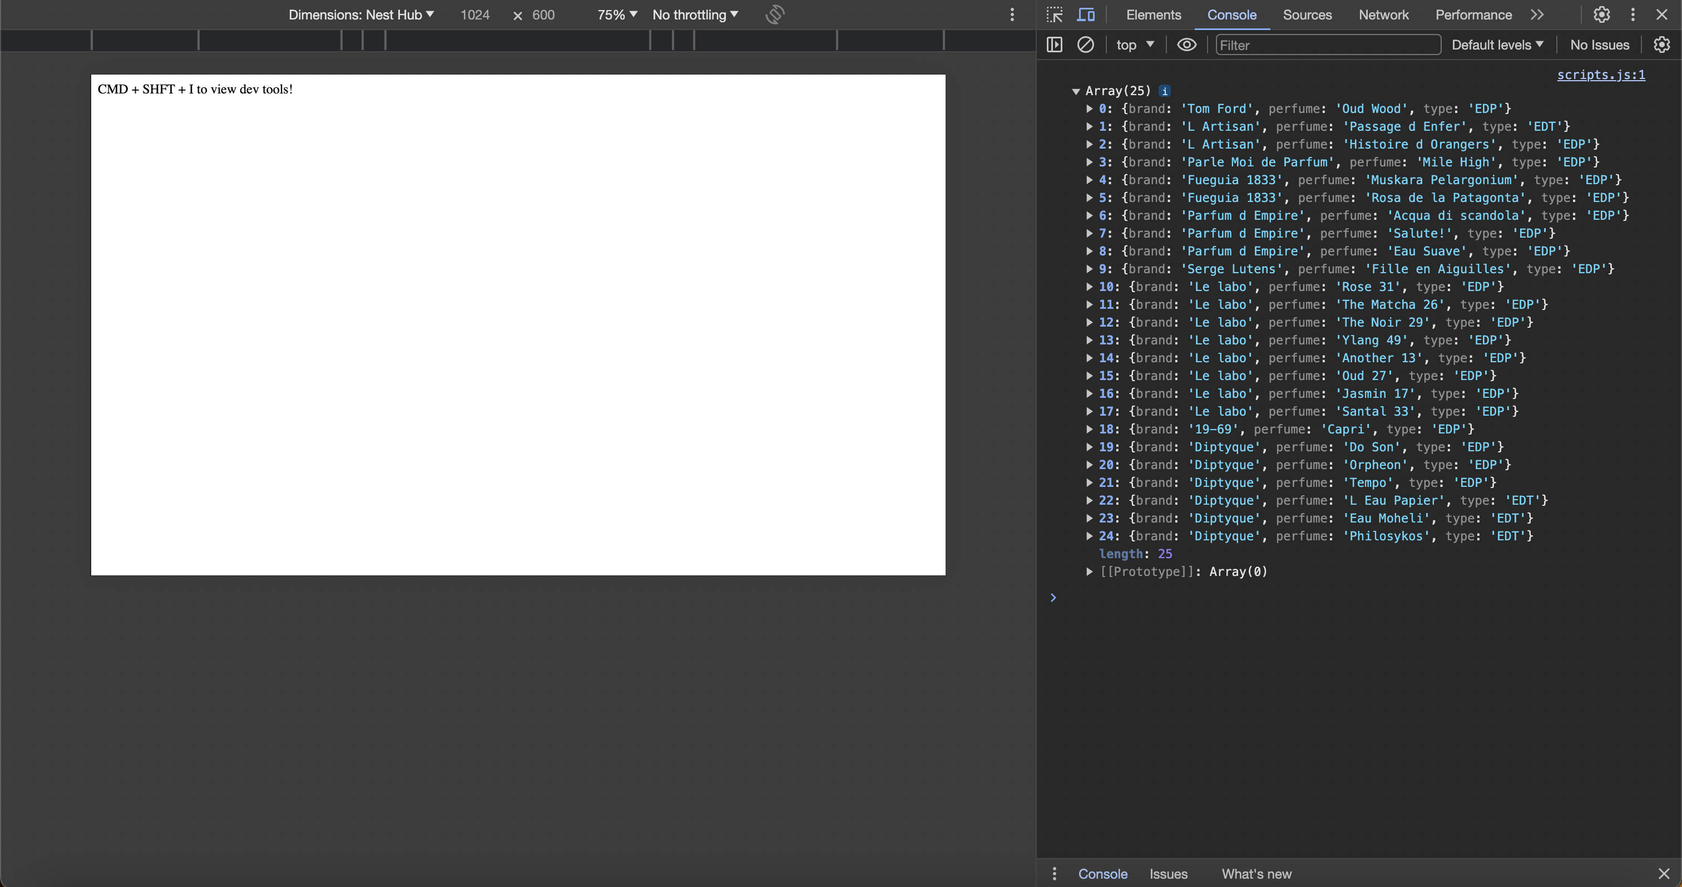Click Array(25) info badge icon
The width and height of the screenshot is (1682, 887).
(x=1165, y=91)
